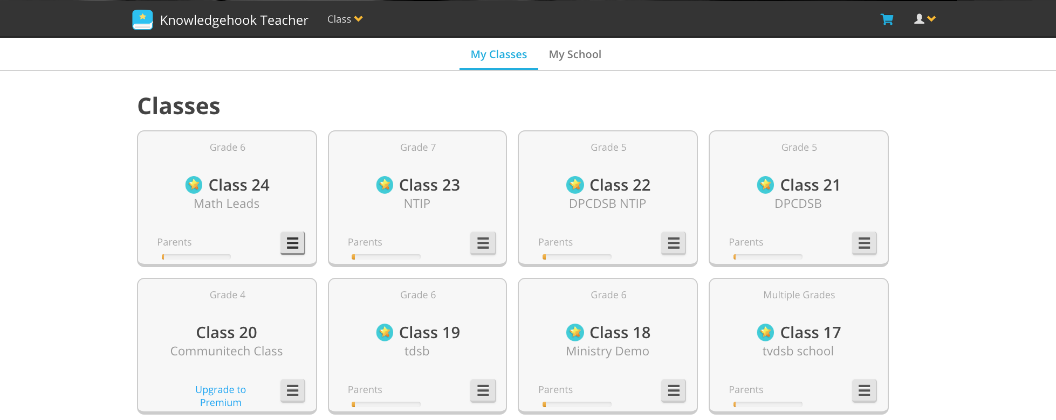This screenshot has width=1056, height=420.
Task: Click the Parents progress bar on Class 23
Action: [x=386, y=257]
